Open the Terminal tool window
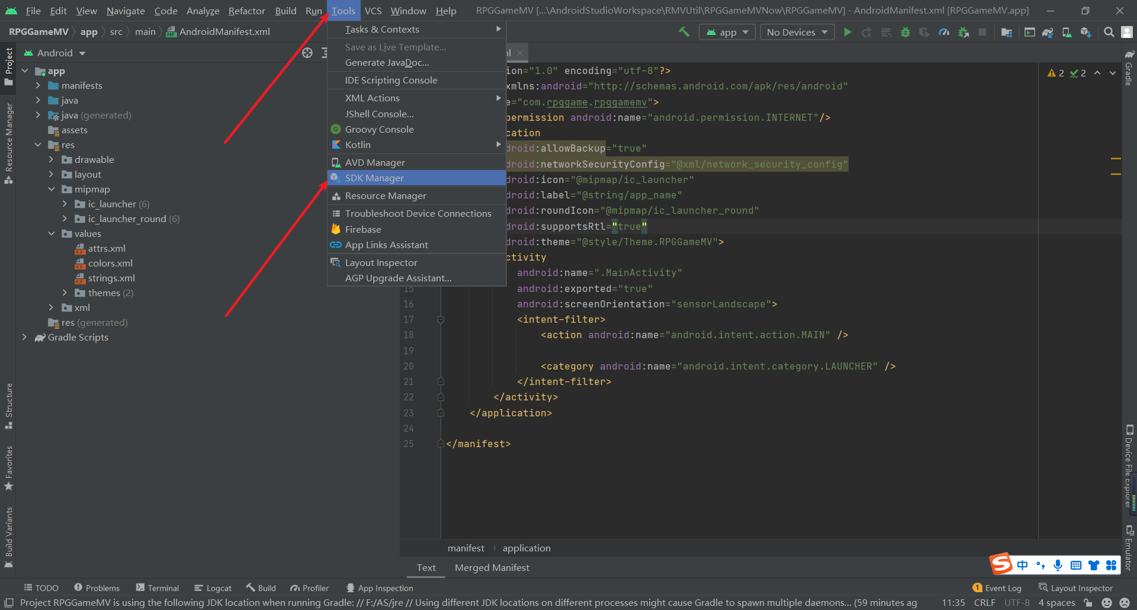The width and height of the screenshot is (1137, 610). [158, 587]
